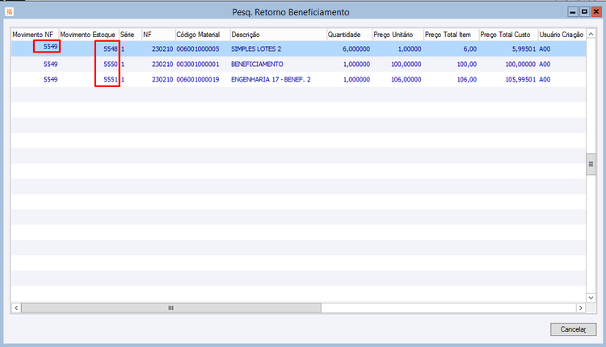This screenshot has width=606, height=347.
Task: Click the Preço Unitário column header
Action: (x=398, y=35)
